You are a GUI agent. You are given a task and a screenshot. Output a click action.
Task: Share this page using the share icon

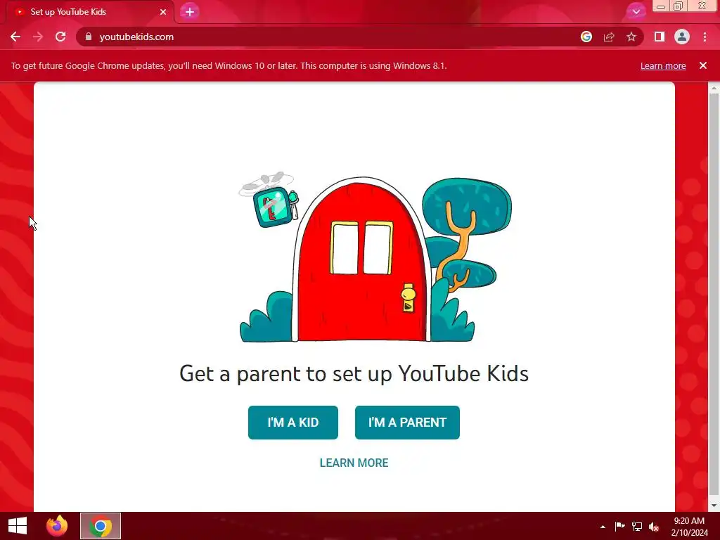click(609, 37)
